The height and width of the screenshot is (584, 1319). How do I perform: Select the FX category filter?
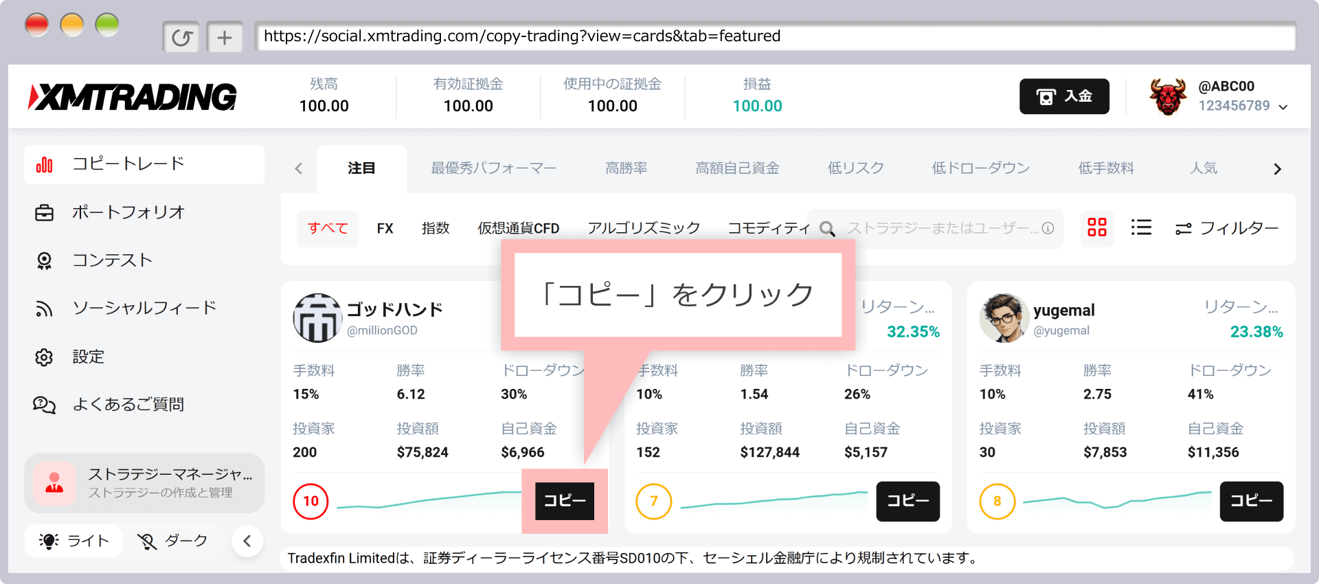point(385,228)
